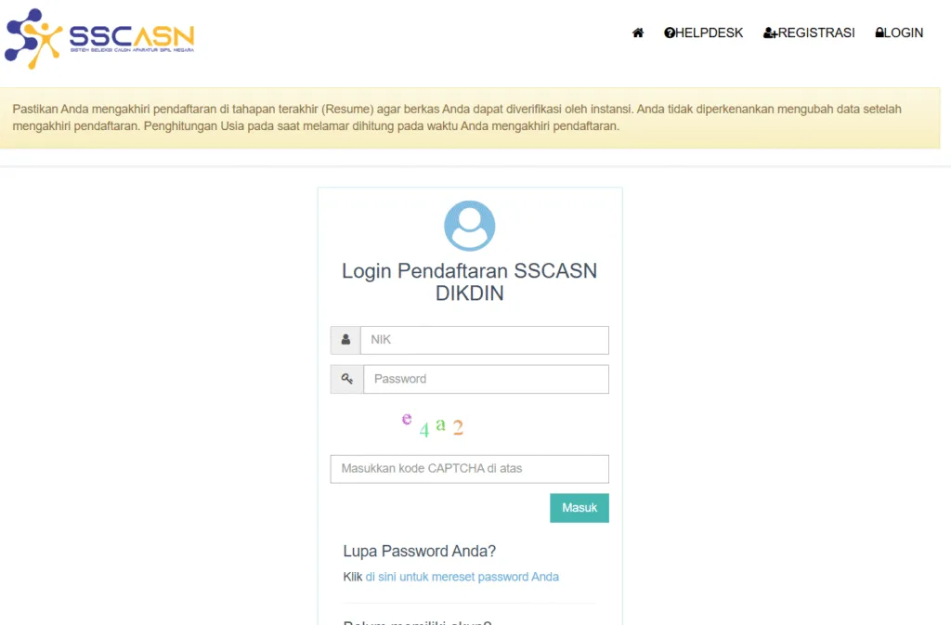951x625 pixels.
Task: Click the question mark icon beside HELPDESK
Action: click(669, 33)
